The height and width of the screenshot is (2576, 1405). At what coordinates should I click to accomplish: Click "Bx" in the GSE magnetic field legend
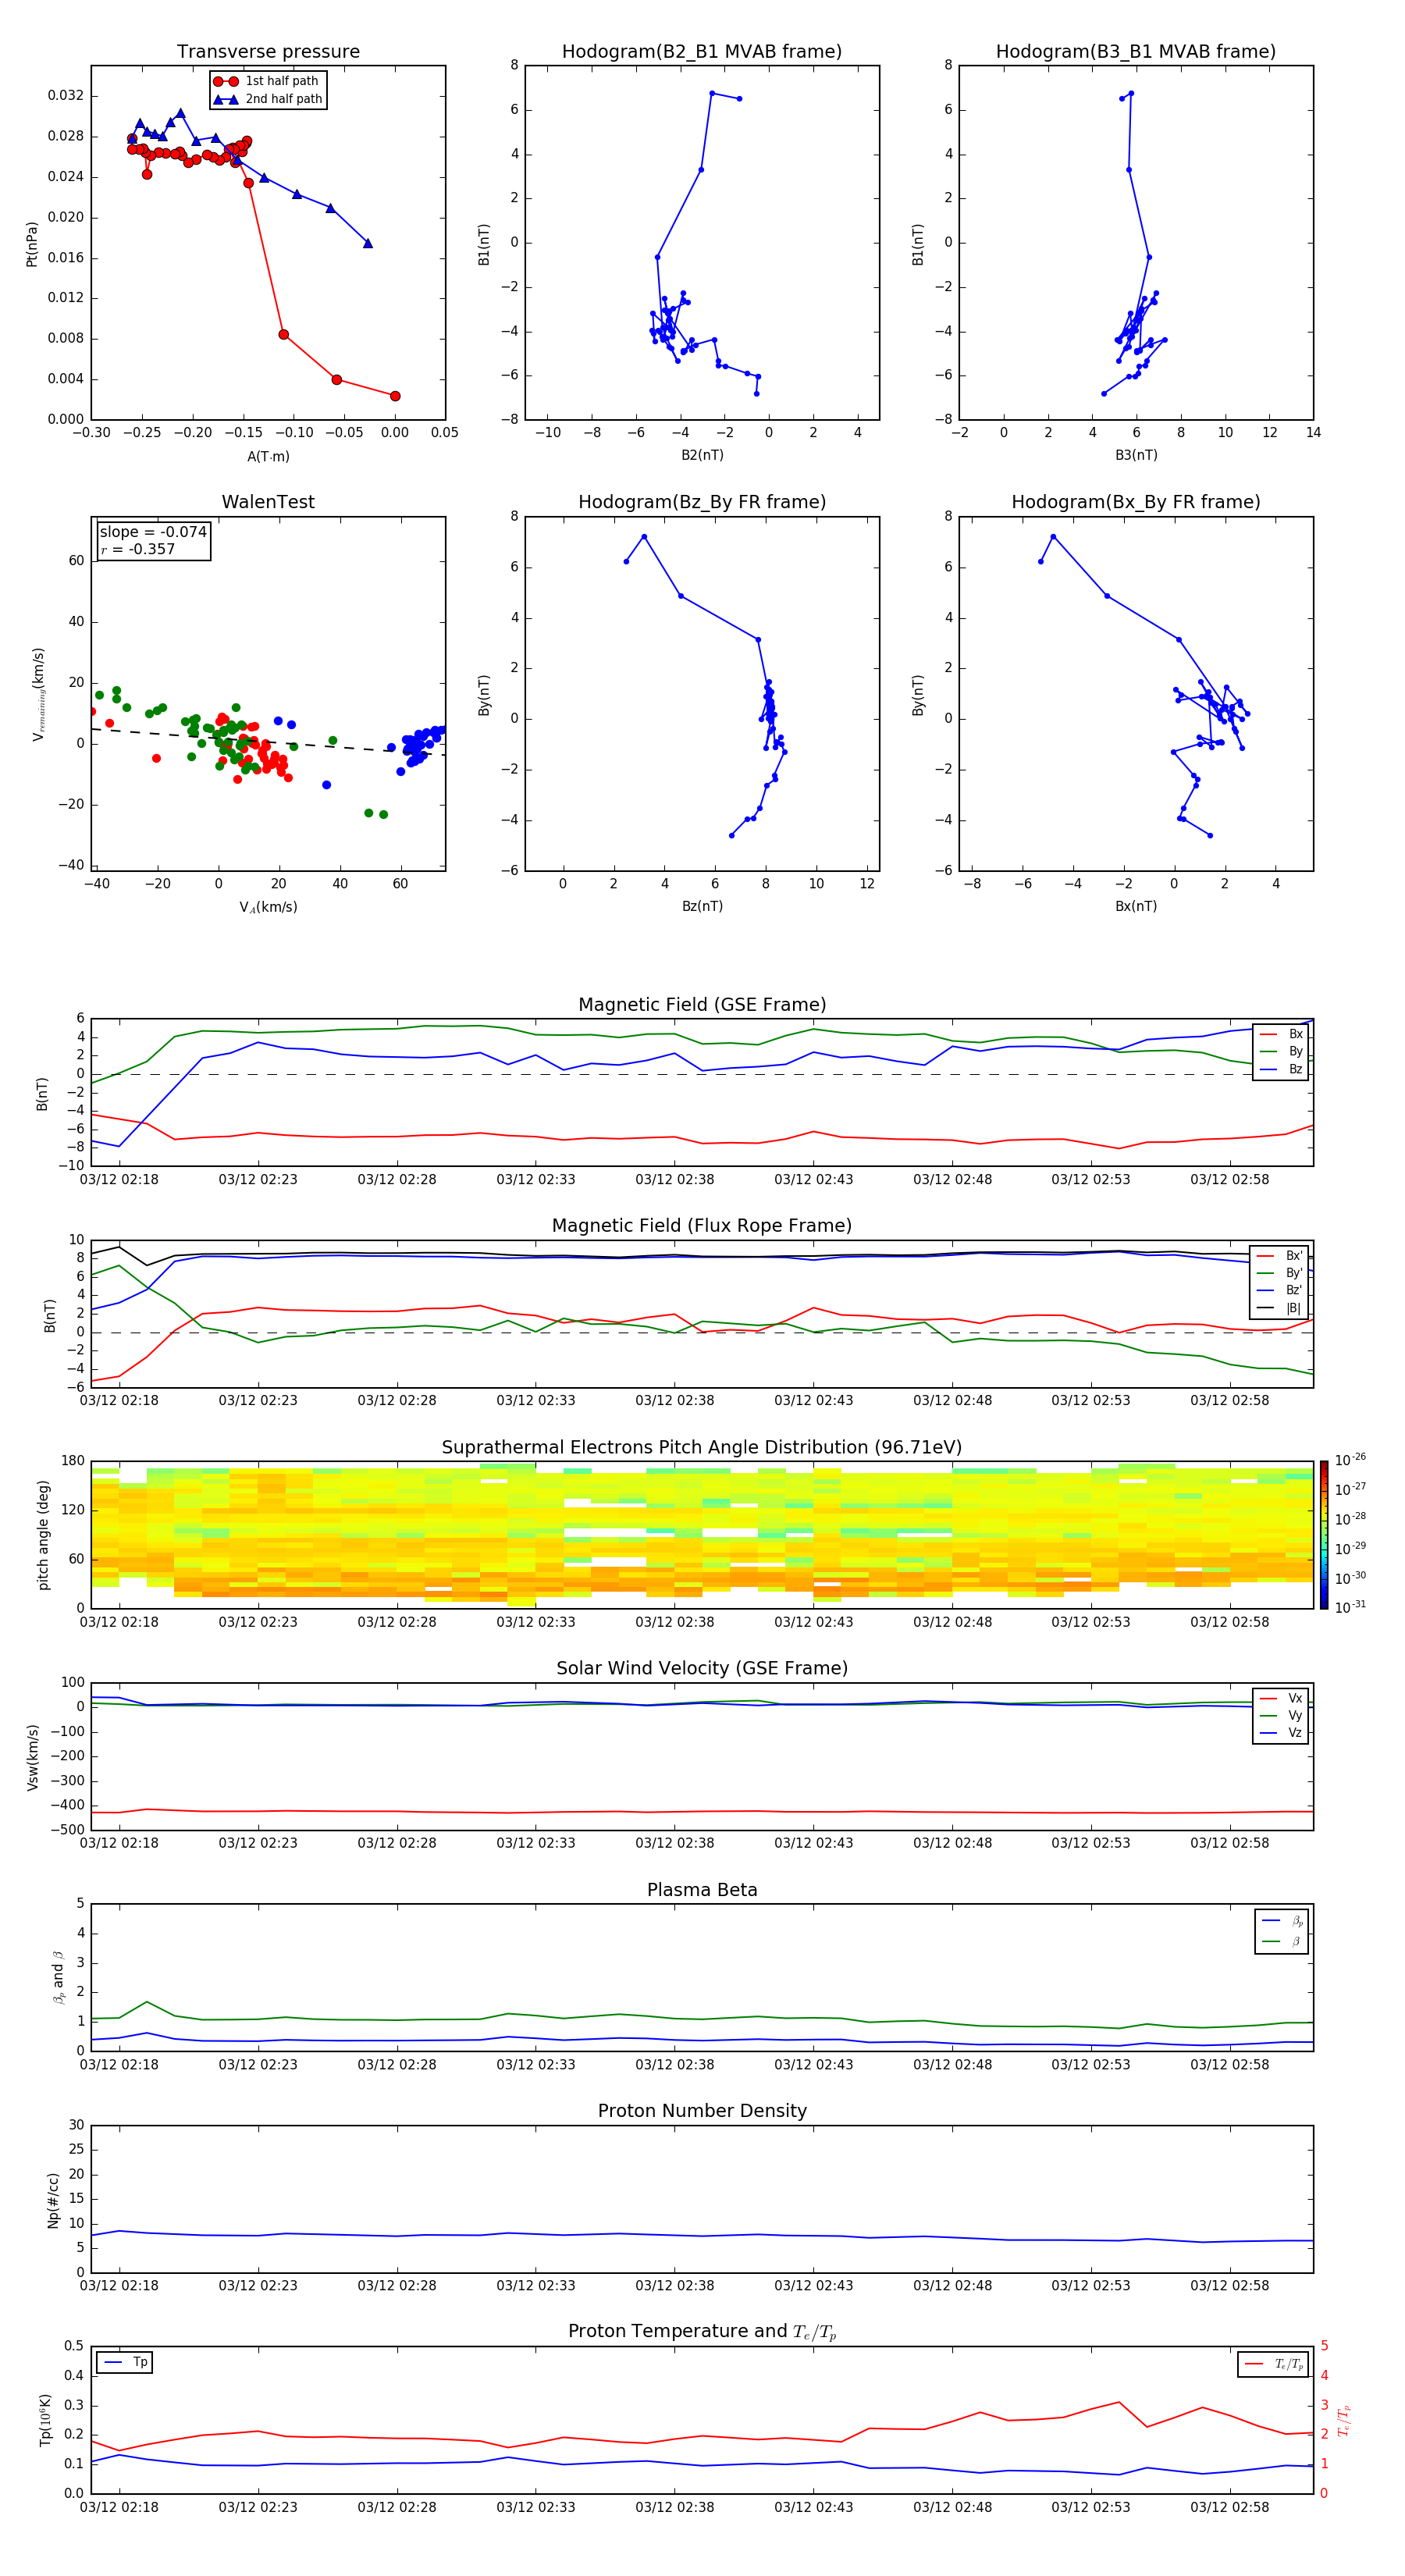point(1282,1034)
